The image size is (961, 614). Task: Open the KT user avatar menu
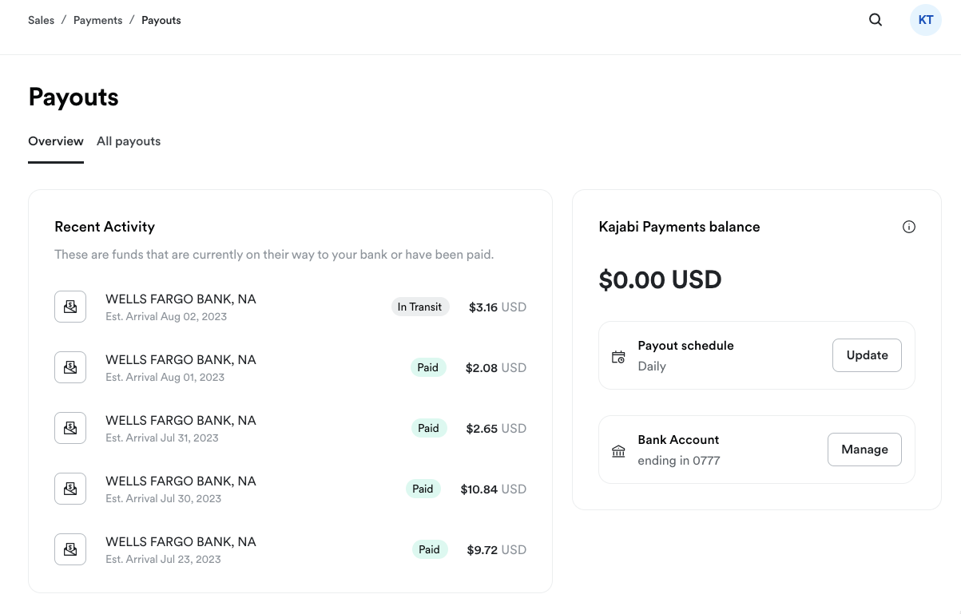click(925, 20)
